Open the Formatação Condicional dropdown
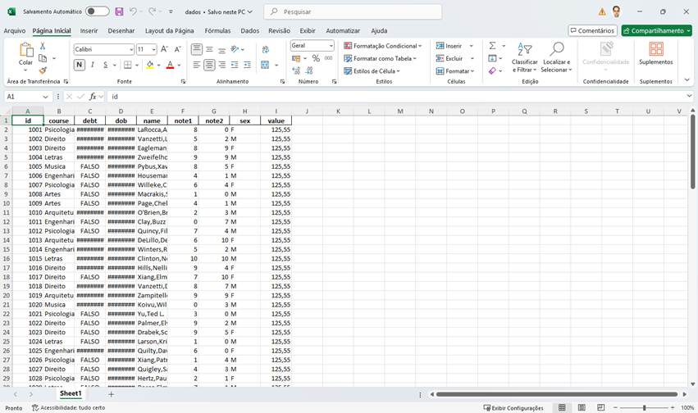698x413 pixels. click(x=382, y=46)
